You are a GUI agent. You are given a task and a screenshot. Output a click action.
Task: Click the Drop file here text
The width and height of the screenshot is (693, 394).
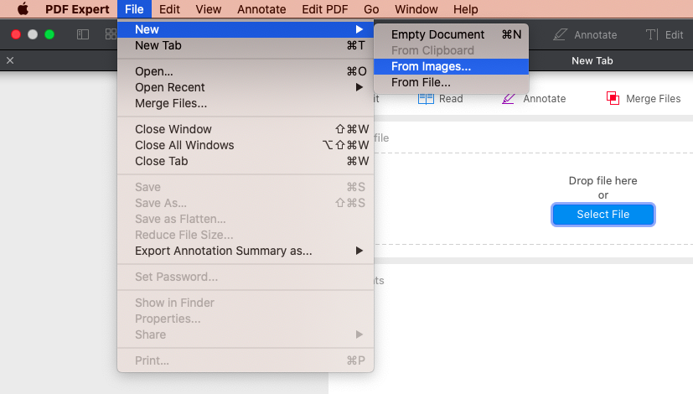click(x=602, y=181)
